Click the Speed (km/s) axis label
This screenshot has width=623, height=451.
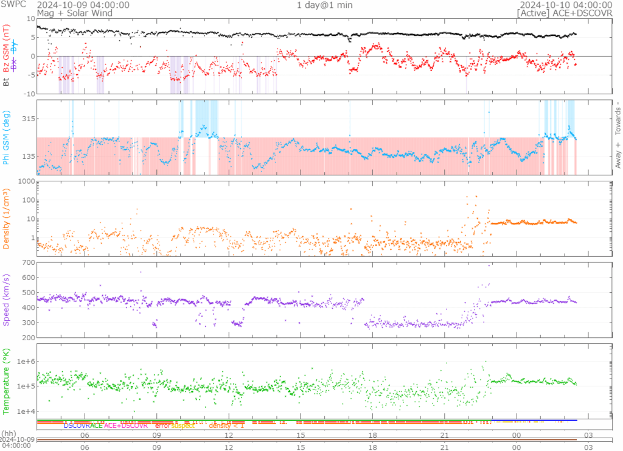click(x=7, y=299)
